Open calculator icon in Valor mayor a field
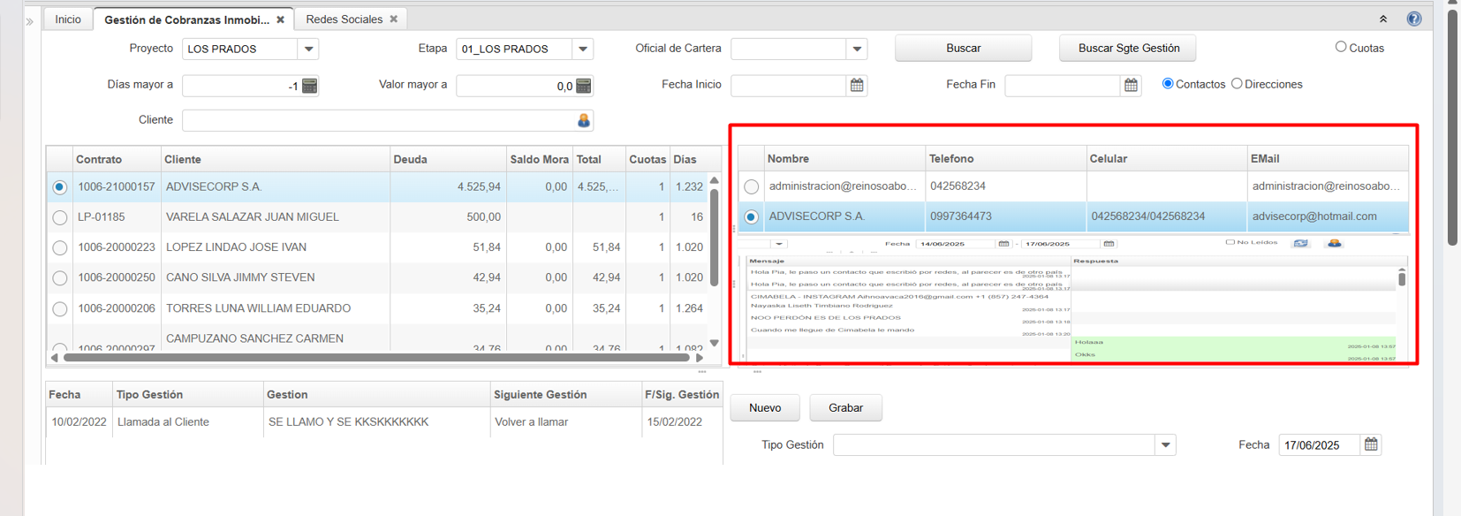The height and width of the screenshot is (516, 1461). tap(583, 86)
